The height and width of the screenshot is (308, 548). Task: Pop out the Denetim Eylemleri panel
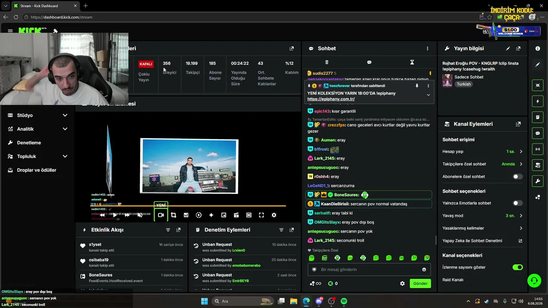click(292, 230)
